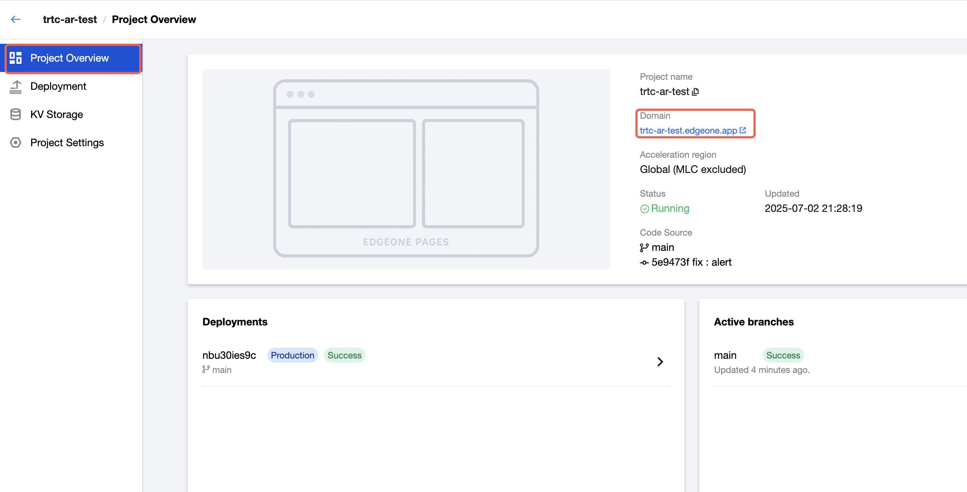Click the back arrow icon
Image resolution: width=967 pixels, height=492 pixels.
coord(16,19)
